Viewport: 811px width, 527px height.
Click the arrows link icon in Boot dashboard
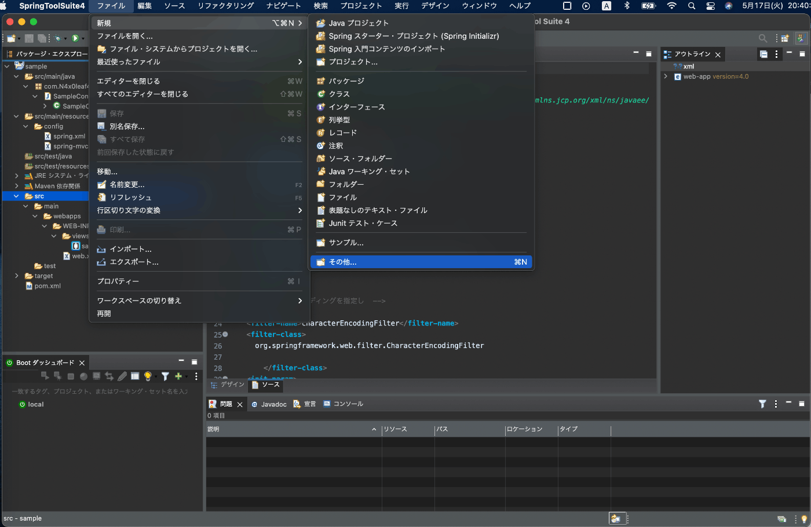coord(109,376)
